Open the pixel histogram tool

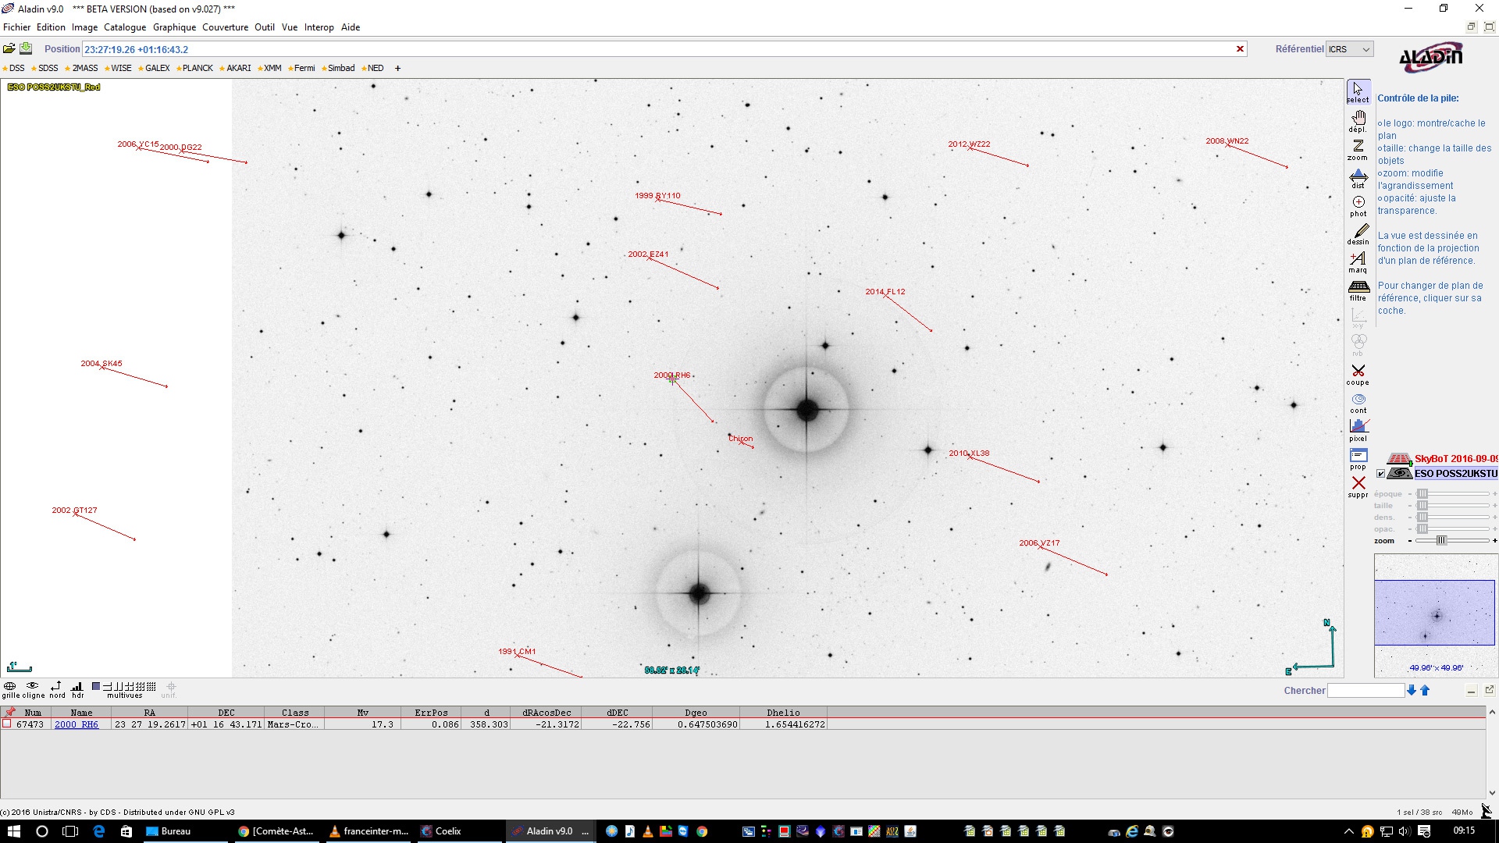click(1358, 429)
